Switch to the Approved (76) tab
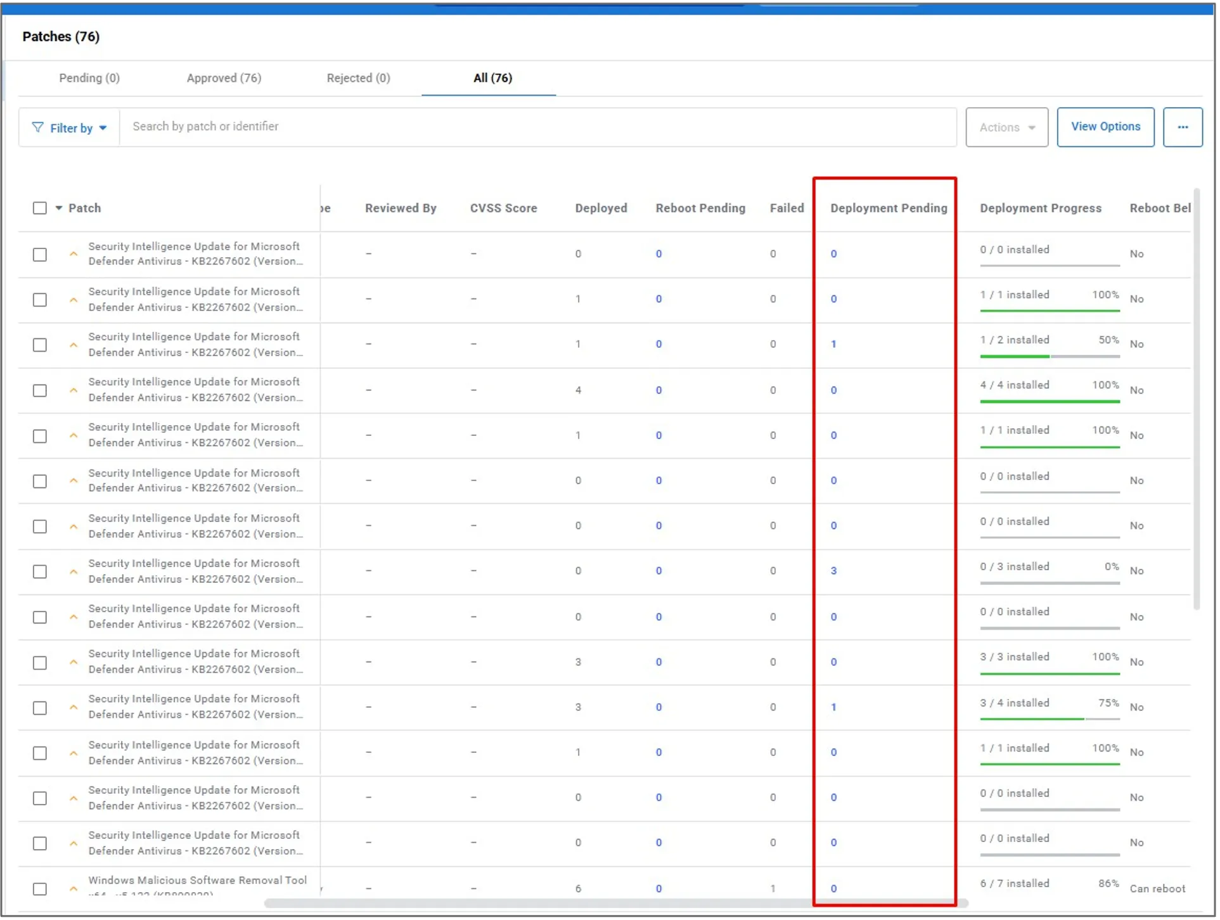 224,78
